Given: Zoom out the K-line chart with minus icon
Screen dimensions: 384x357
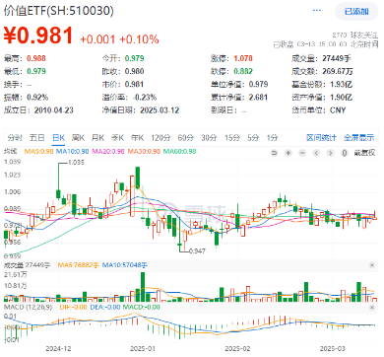Looking at the screenshot, I should coord(302,153).
